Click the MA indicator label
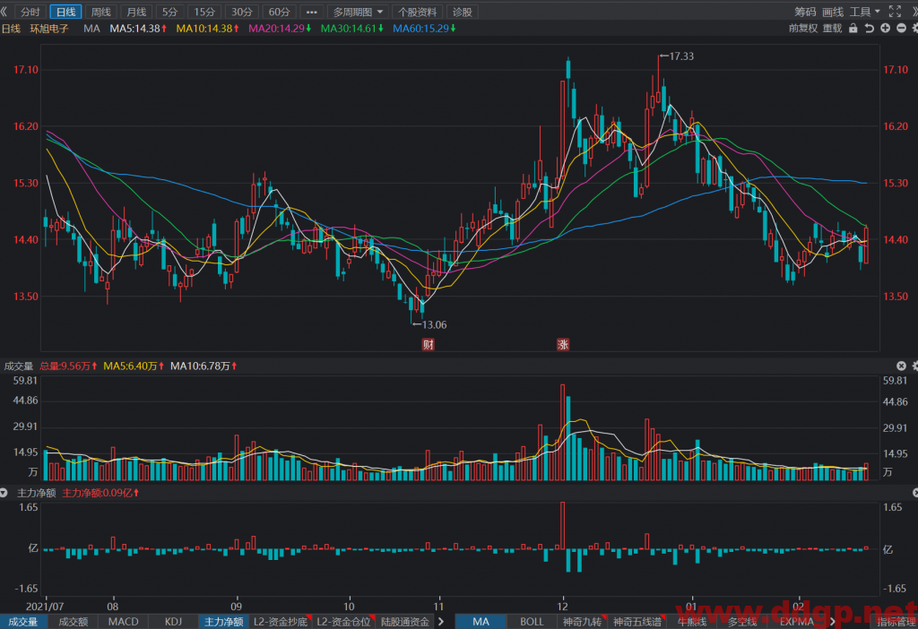The image size is (918, 629). (91, 28)
